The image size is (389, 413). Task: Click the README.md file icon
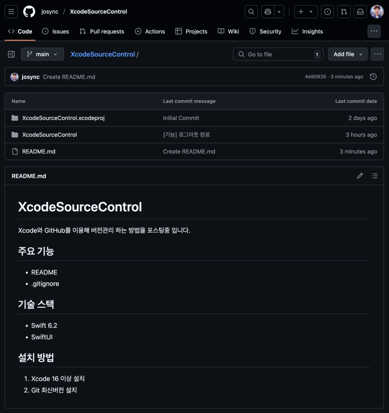15,152
